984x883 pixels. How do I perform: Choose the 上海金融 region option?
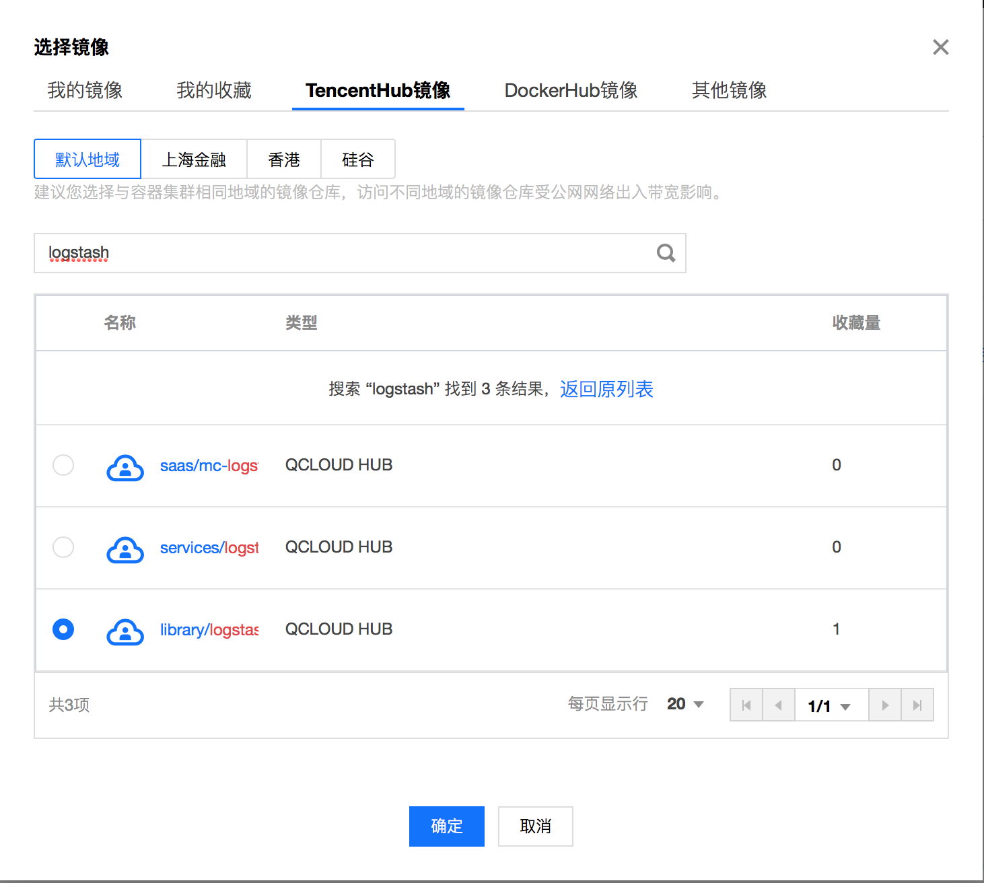tap(194, 159)
